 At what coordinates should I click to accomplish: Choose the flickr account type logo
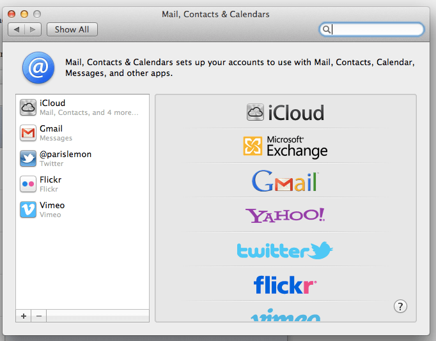click(x=285, y=284)
